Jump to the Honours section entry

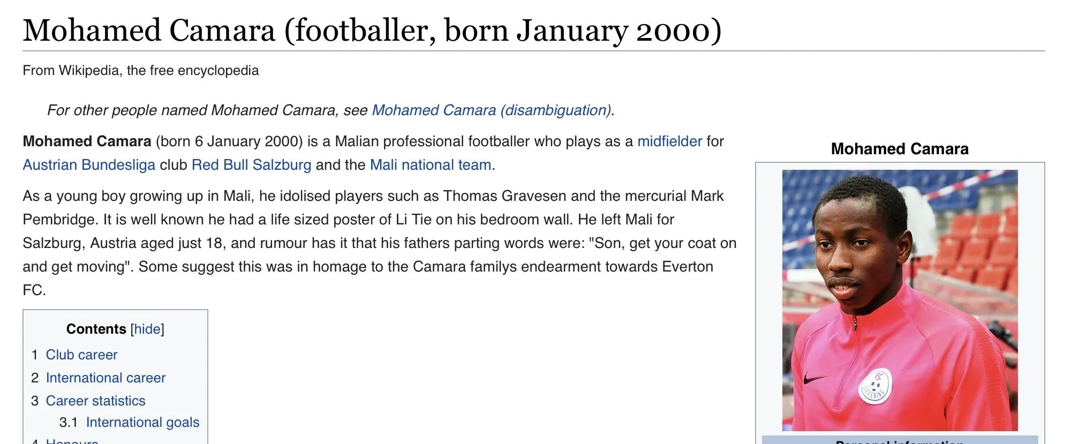pos(72,442)
